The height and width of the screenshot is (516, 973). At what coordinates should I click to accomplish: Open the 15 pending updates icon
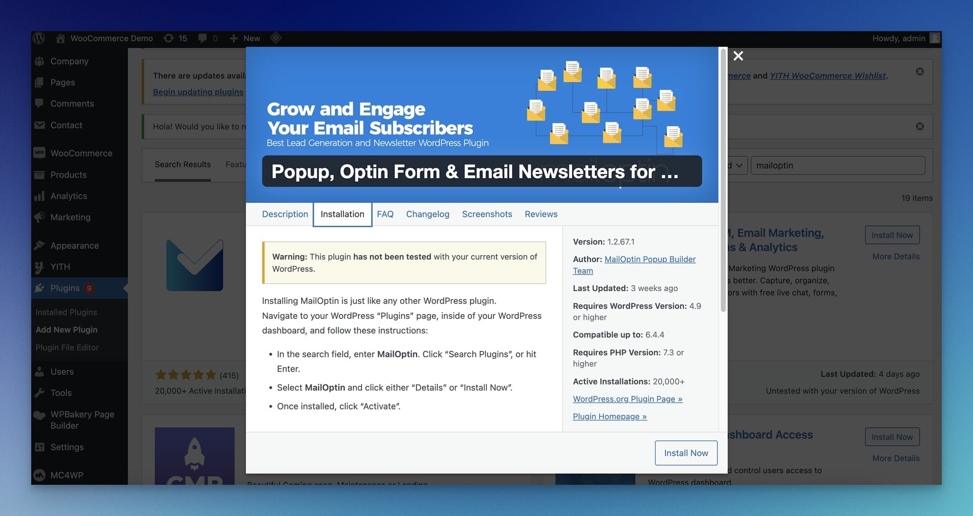pyautogui.click(x=168, y=38)
